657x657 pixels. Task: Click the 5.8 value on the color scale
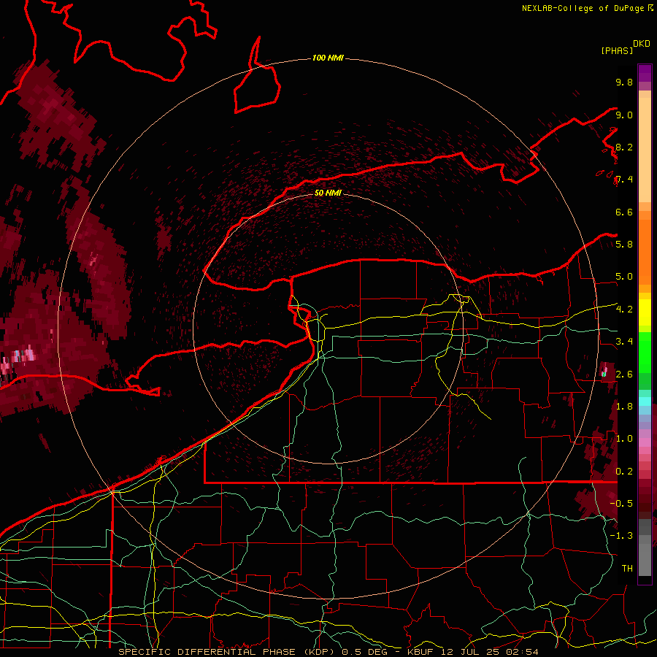(624, 244)
